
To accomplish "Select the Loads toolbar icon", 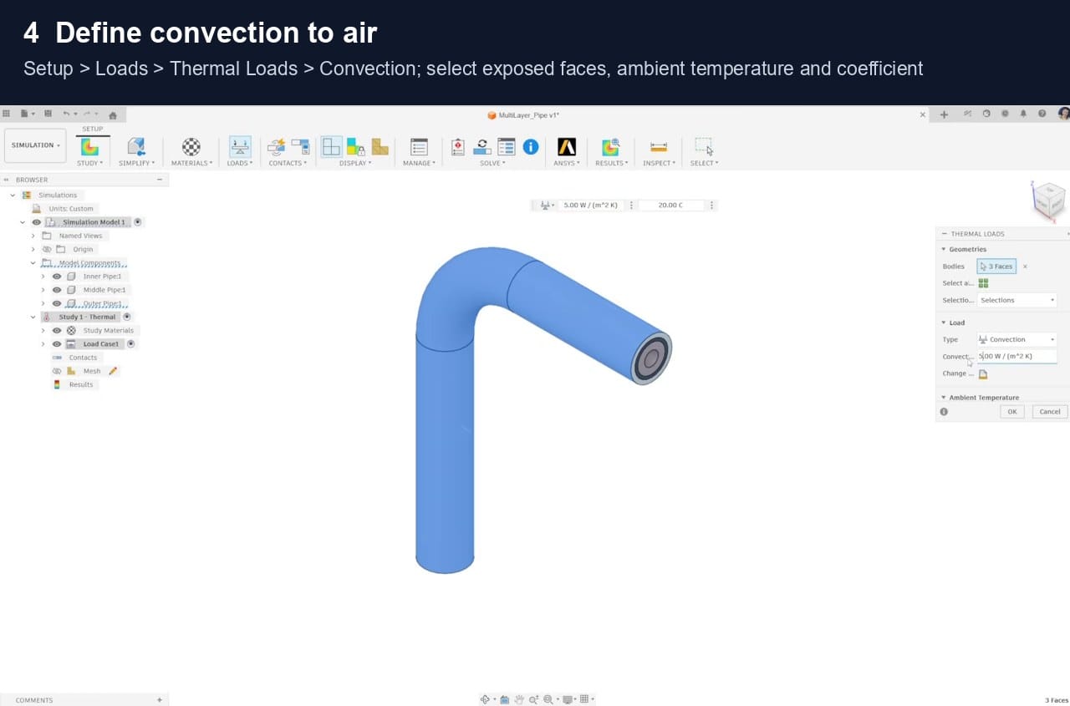I will (x=240, y=147).
